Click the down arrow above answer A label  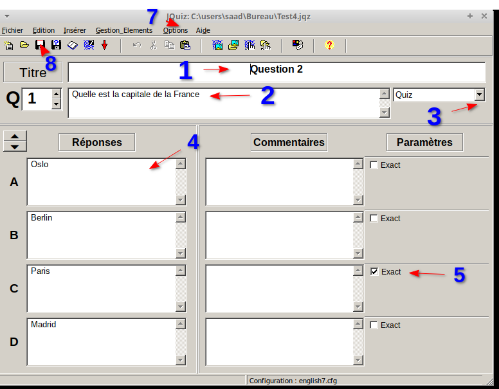(x=15, y=147)
